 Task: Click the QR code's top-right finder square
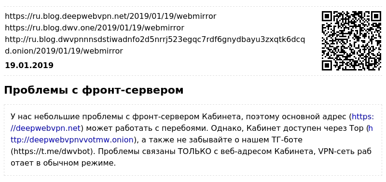coord(376,16)
